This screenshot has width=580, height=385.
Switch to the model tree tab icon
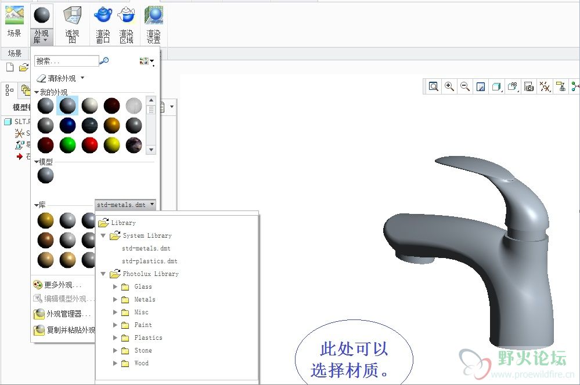click(x=9, y=90)
